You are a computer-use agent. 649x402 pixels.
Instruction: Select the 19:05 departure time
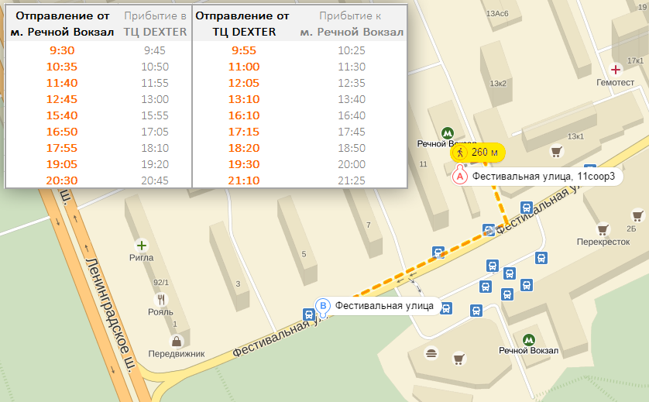point(62,164)
